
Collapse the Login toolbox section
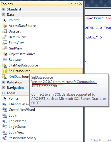[x=3, y=93]
